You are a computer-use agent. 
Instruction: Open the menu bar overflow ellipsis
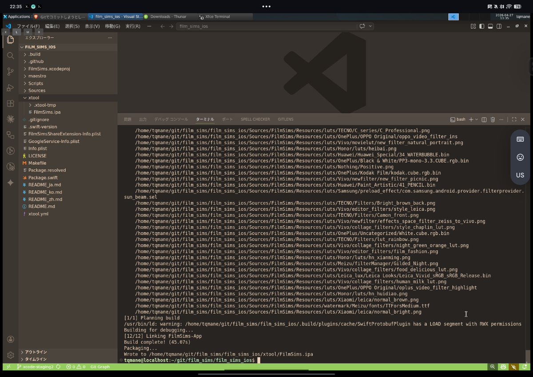tap(149, 26)
